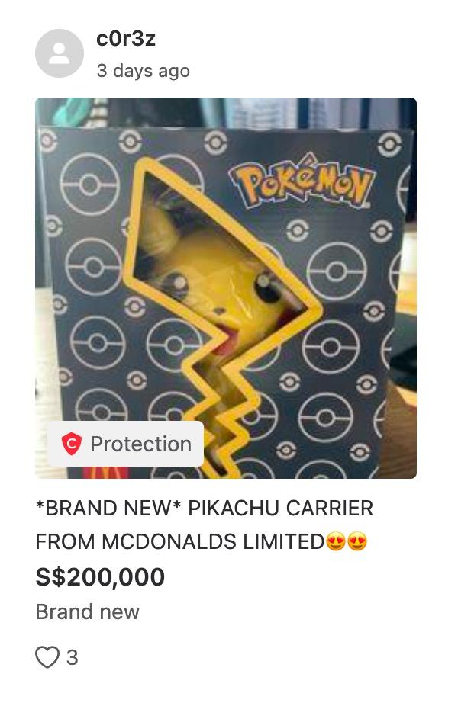Click Pikachu's face inside the box window
Viewport: 458px width, 706px height.
pos(221,284)
